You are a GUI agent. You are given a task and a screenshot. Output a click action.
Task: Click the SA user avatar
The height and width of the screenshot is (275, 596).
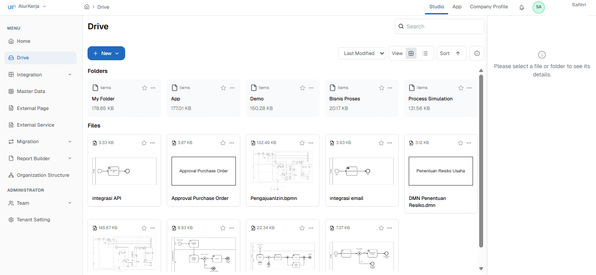click(538, 7)
